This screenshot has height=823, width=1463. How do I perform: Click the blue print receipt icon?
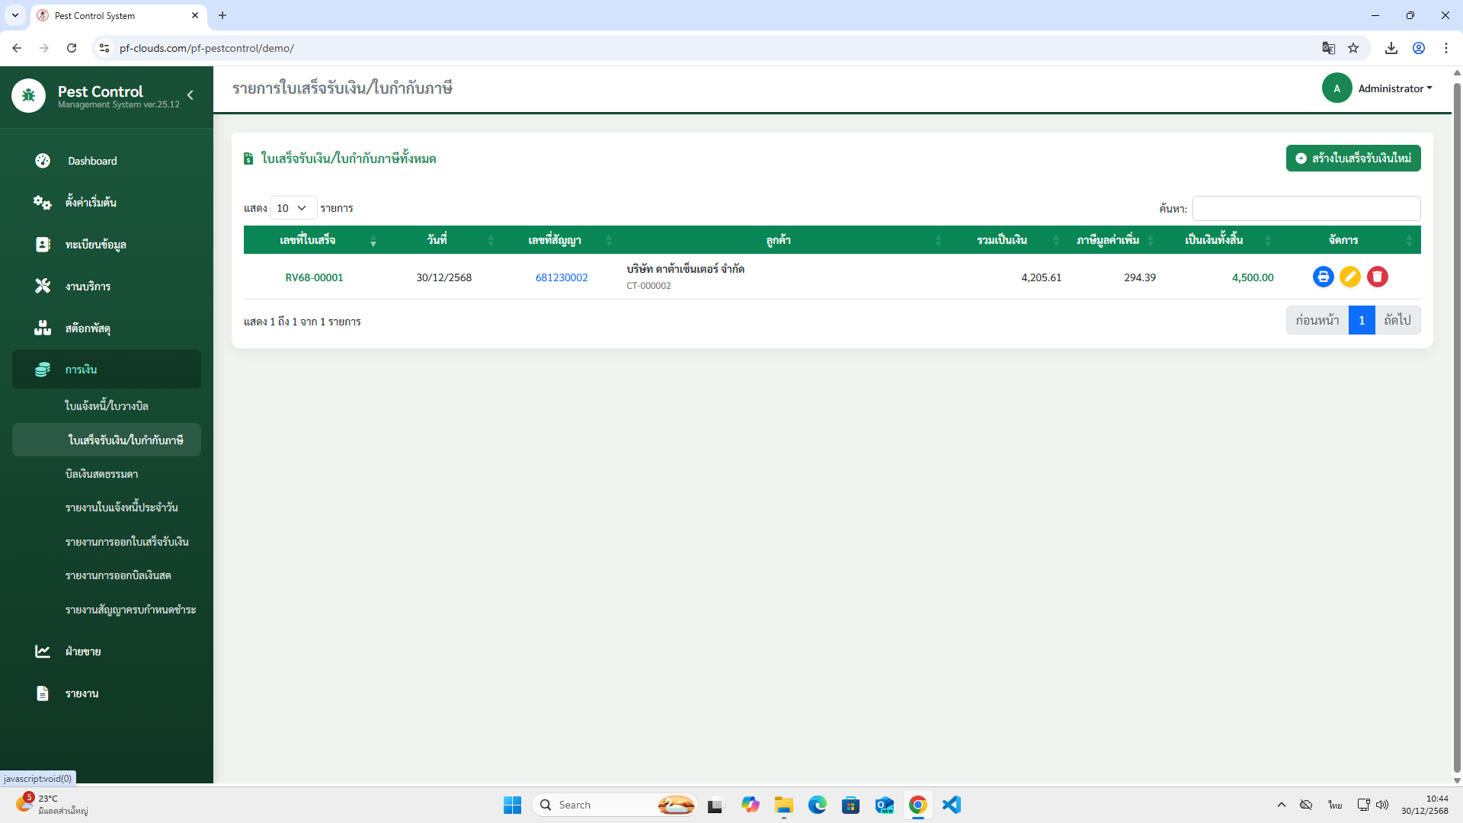(1323, 277)
